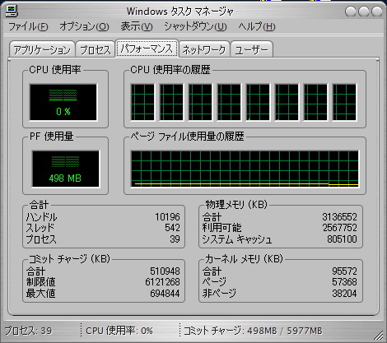387x343 pixels.
Task: Click commit charge peak 694844
Action: pos(165,293)
